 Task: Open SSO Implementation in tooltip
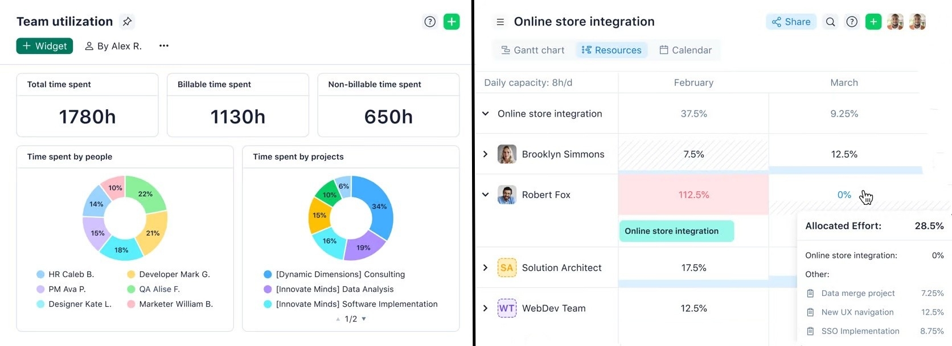coord(860,331)
